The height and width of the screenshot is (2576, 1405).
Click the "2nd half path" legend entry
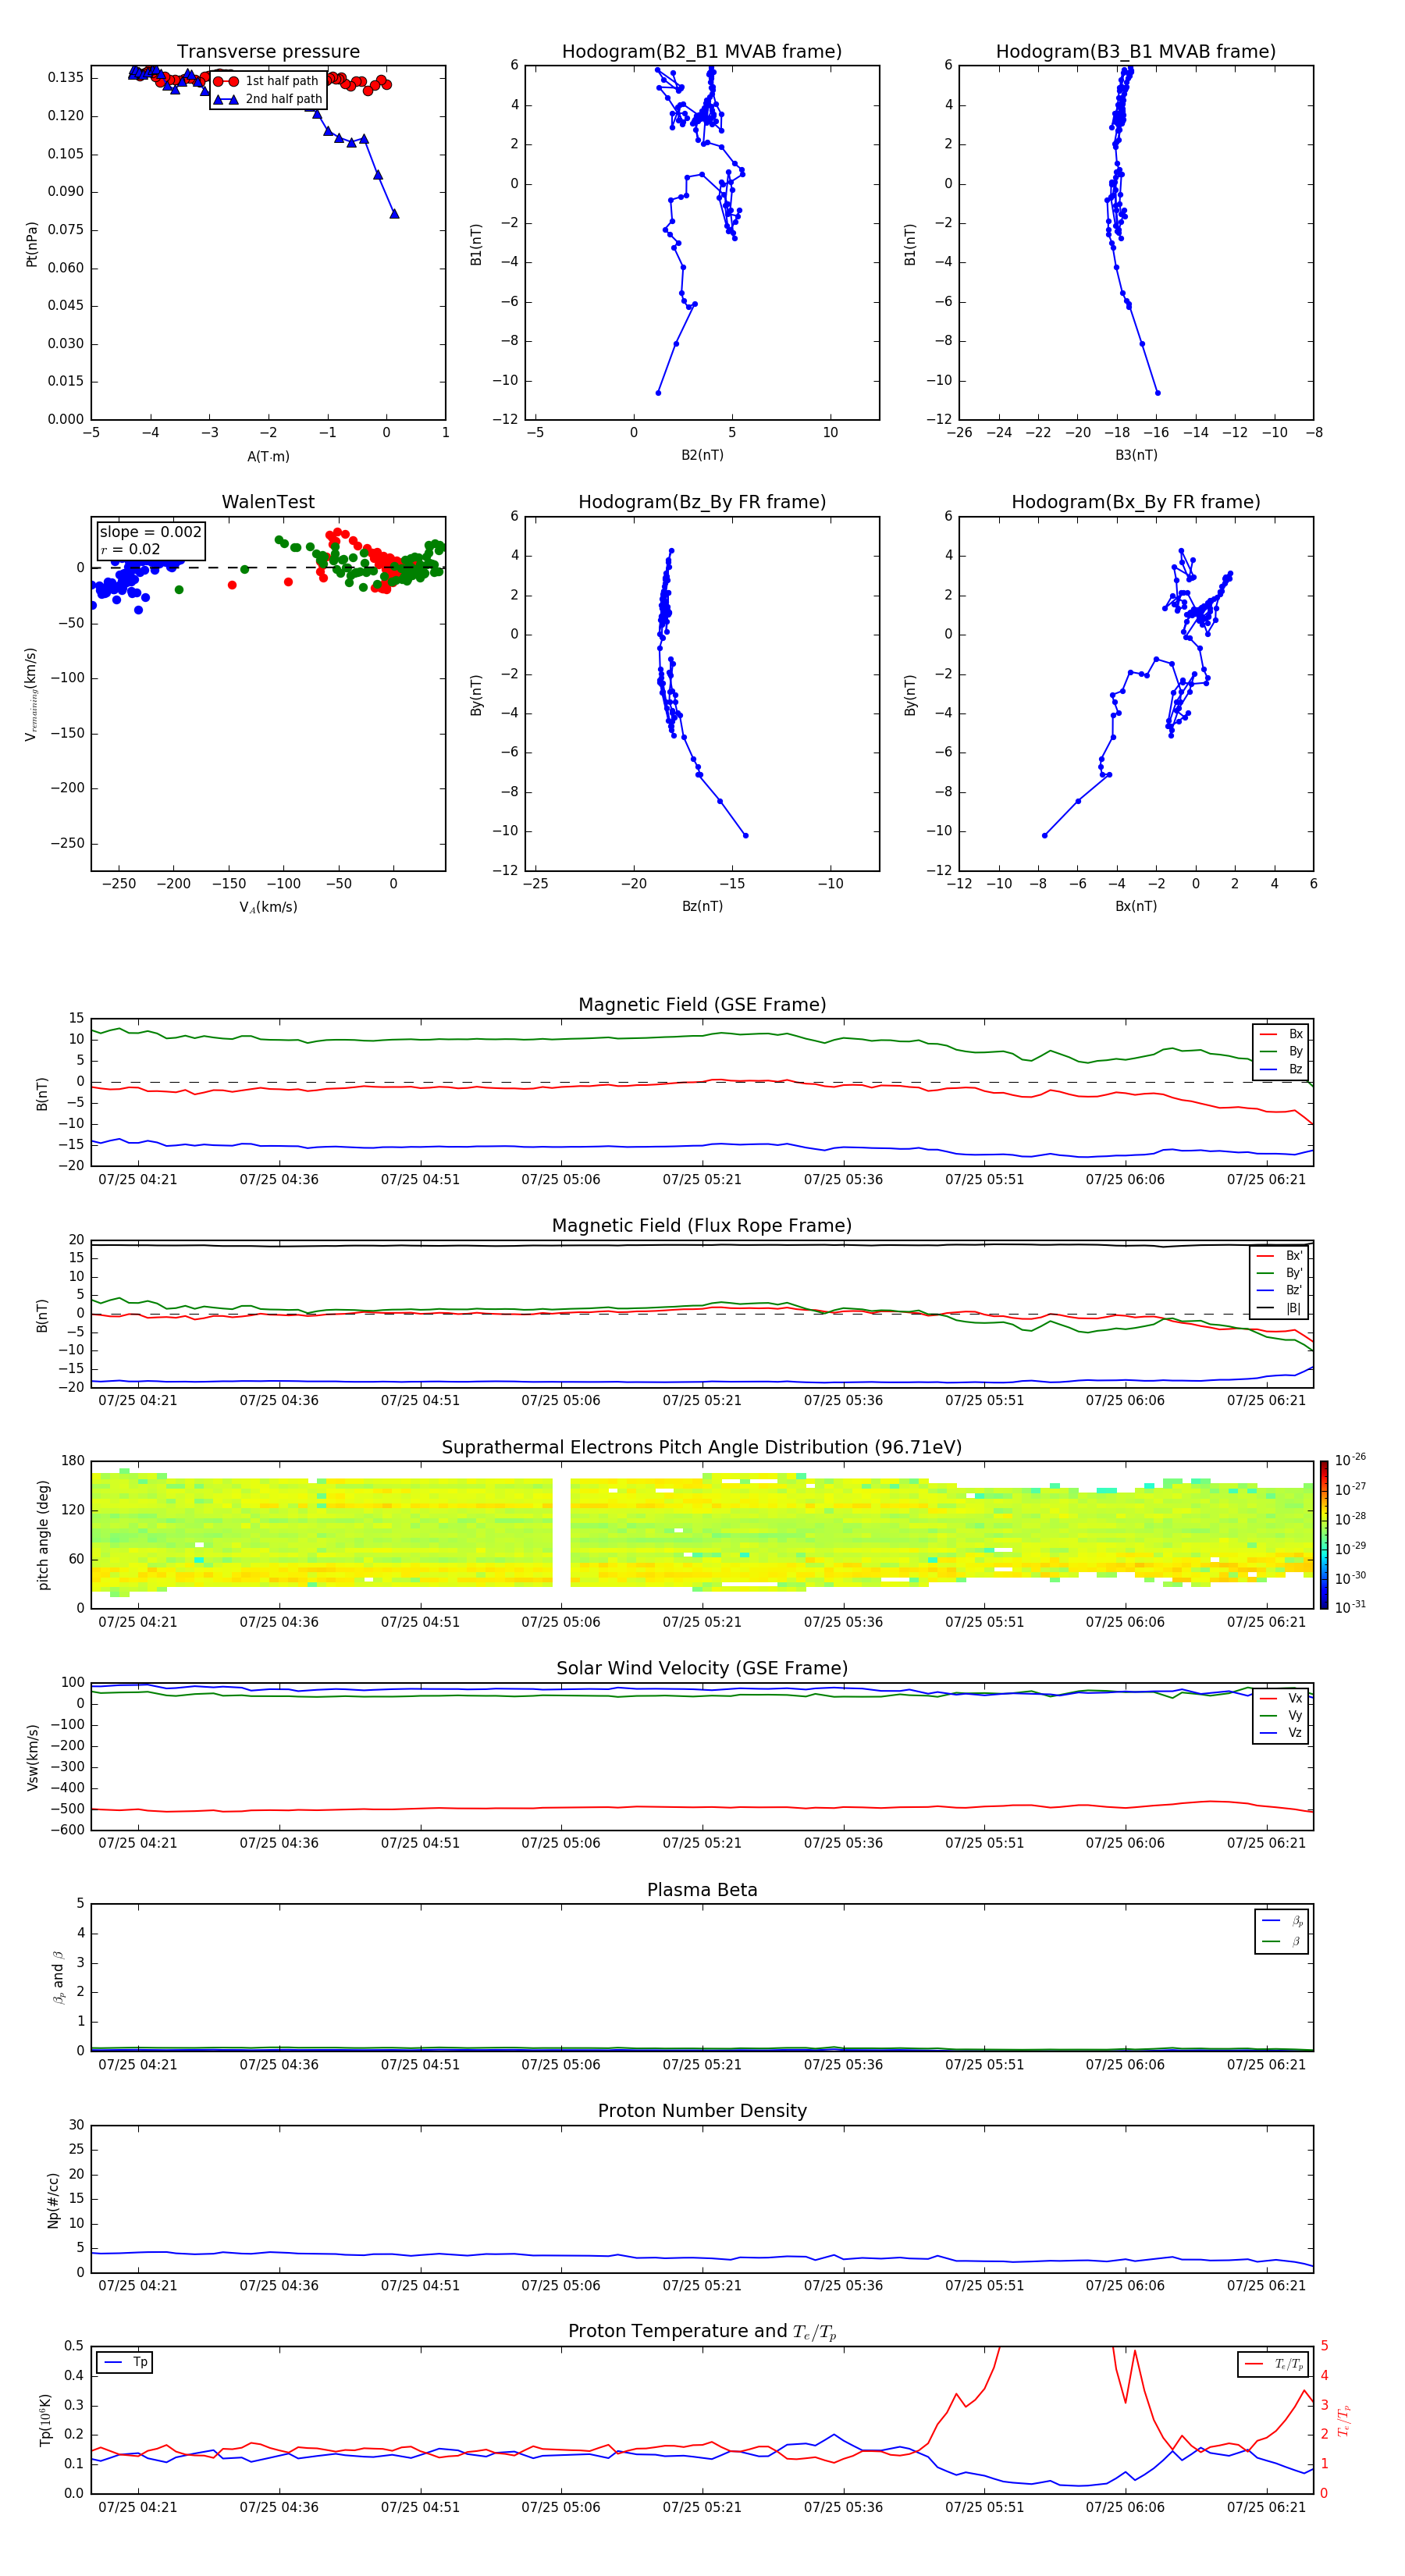point(268,99)
